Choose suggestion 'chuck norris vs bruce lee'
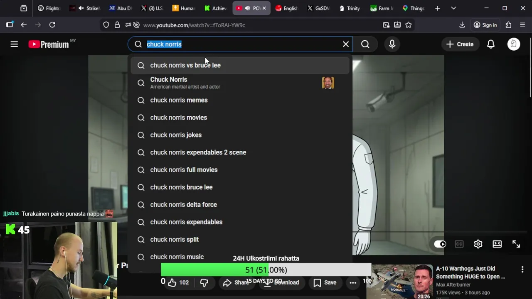Viewport: 532px width, 299px height. [240, 65]
